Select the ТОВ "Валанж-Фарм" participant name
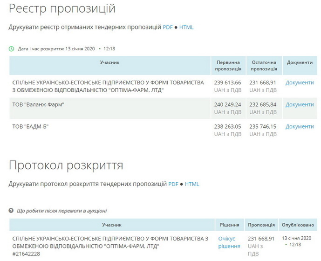Viewport: 321px width, 261px height. pos(38,104)
